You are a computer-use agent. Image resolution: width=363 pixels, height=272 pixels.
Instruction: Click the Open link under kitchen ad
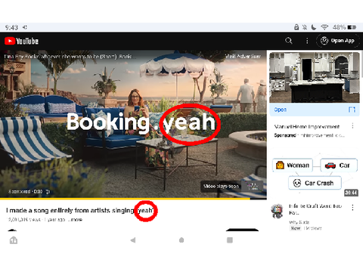coord(281,110)
